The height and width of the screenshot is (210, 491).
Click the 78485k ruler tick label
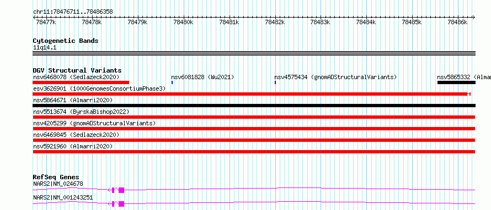tap(412, 22)
